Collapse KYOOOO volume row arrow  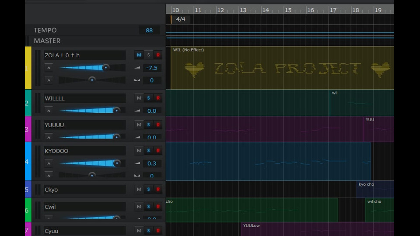pos(49,163)
